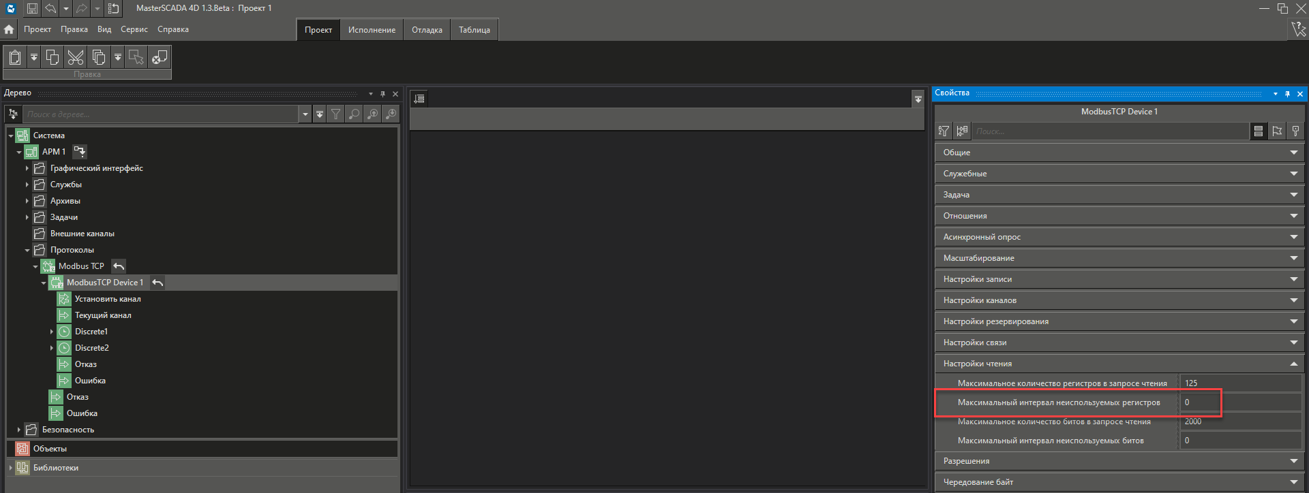This screenshot has width=1309, height=493.
Task: Click the max unused registers interval value field
Action: click(1241, 402)
